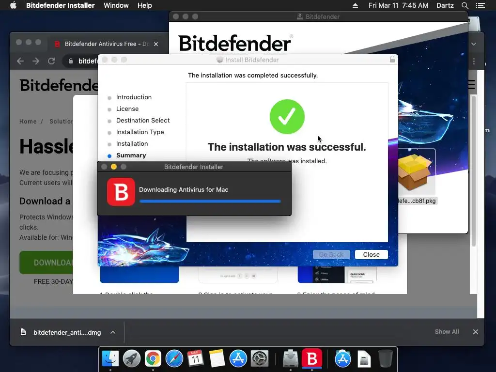Open Chrome three-dot menu
The image size is (496, 372).
pyautogui.click(x=474, y=61)
